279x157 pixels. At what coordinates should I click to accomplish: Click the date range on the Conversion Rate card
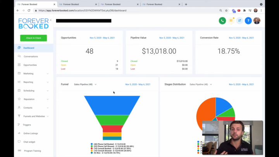(241, 38)
